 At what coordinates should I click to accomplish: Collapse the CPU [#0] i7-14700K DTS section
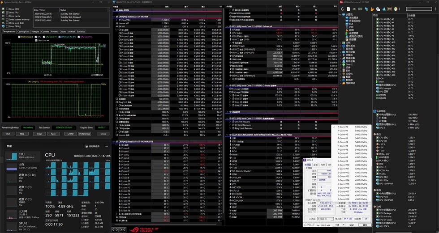click(x=114, y=142)
